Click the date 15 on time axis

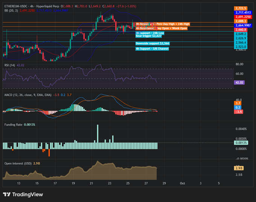coord(37,183)
